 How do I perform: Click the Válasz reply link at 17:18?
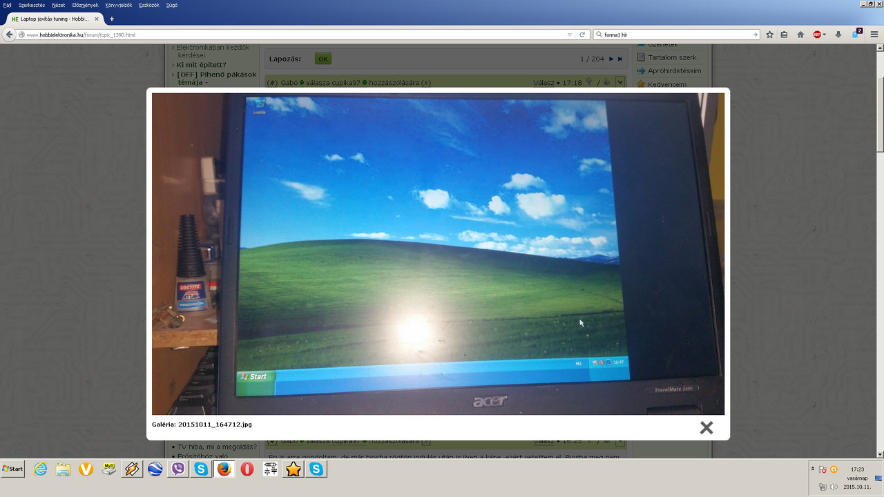(544, 83)
